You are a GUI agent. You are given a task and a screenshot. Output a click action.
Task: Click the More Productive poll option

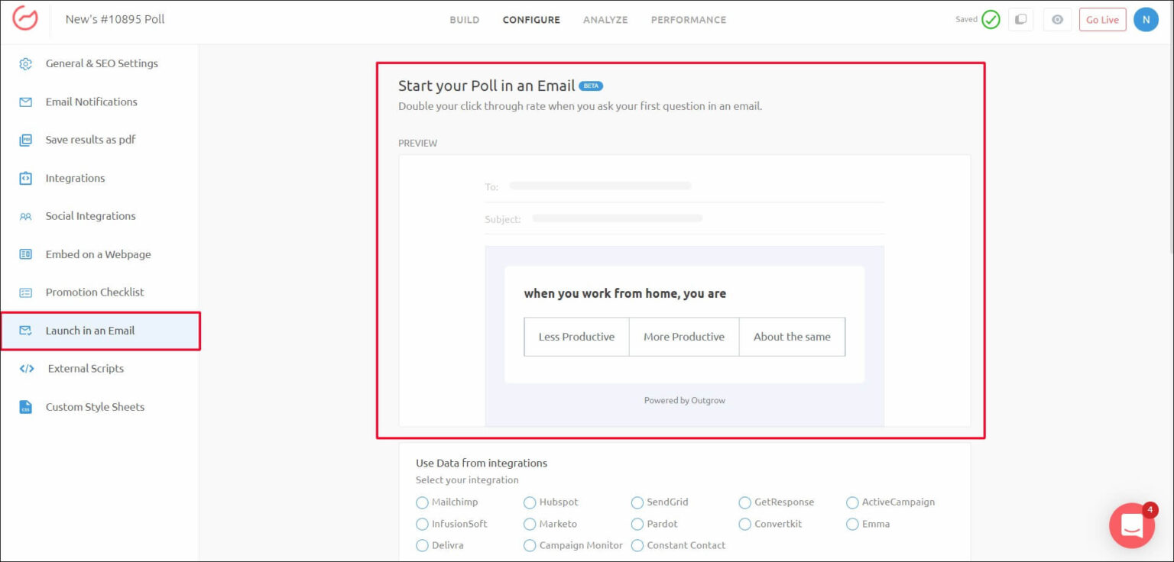pos(684,337)
